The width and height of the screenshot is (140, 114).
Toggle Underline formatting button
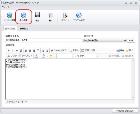tap(21, 51)
